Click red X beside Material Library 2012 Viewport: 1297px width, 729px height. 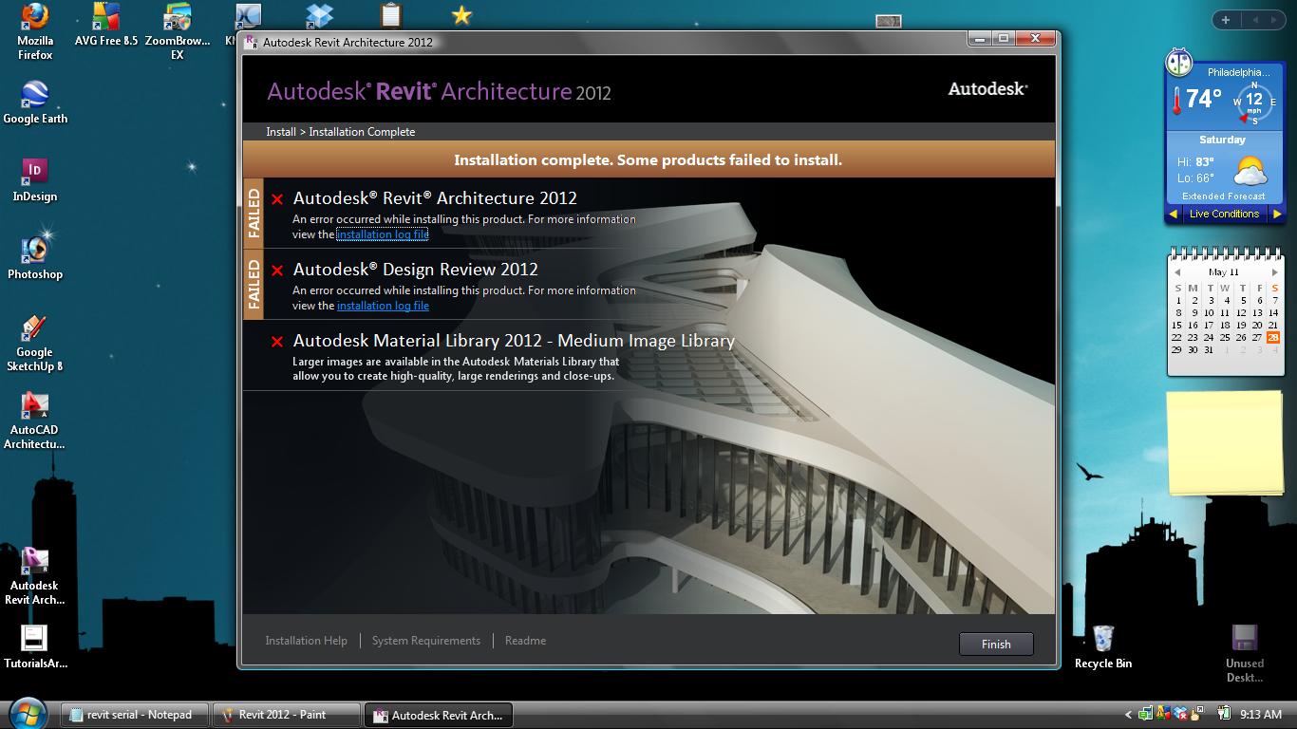(x=277, y=342)
